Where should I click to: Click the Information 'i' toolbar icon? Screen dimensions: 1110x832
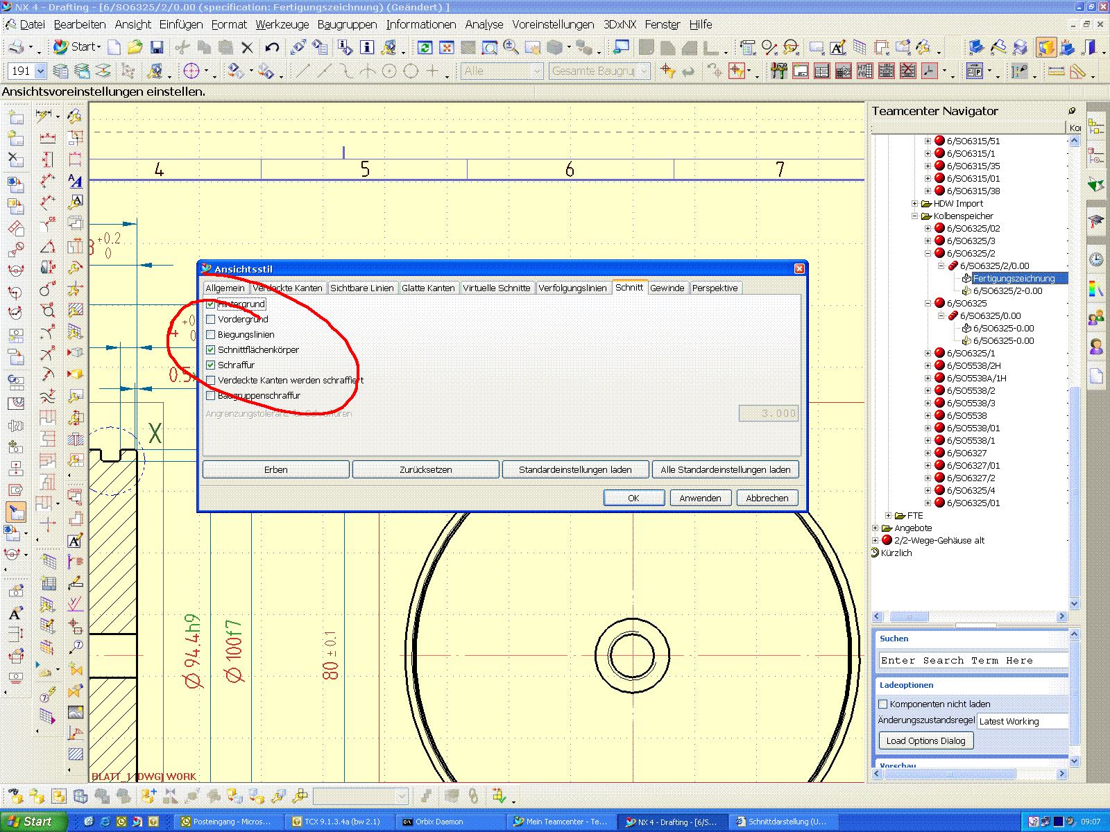(367, 47)
